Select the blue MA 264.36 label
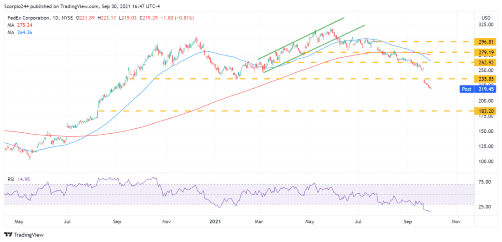This screenshot has height=242, width=502. [x=20, y=32]
